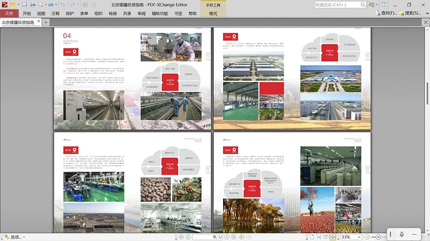Viewport: 430px width, 241px height.
Task: Click the page 04 thumbnail in top-left
Action: 133,78
